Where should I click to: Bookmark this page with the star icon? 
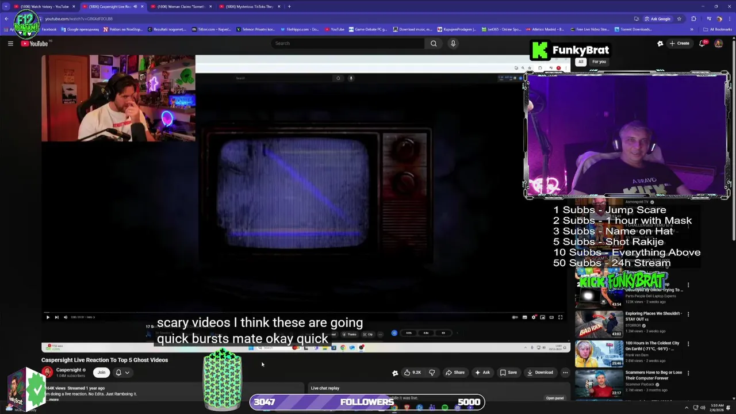[679, 18]
